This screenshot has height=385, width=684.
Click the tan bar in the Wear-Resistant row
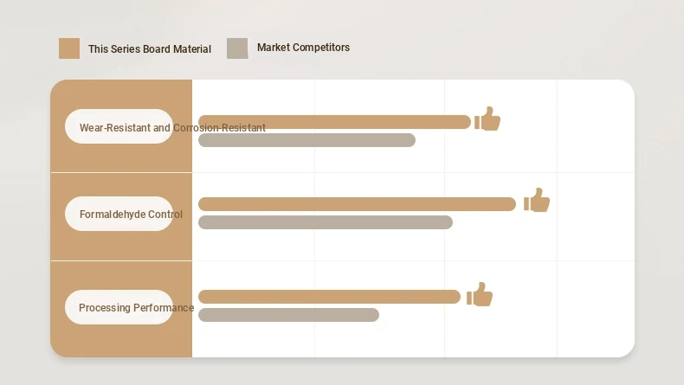(x=334, y=122)
